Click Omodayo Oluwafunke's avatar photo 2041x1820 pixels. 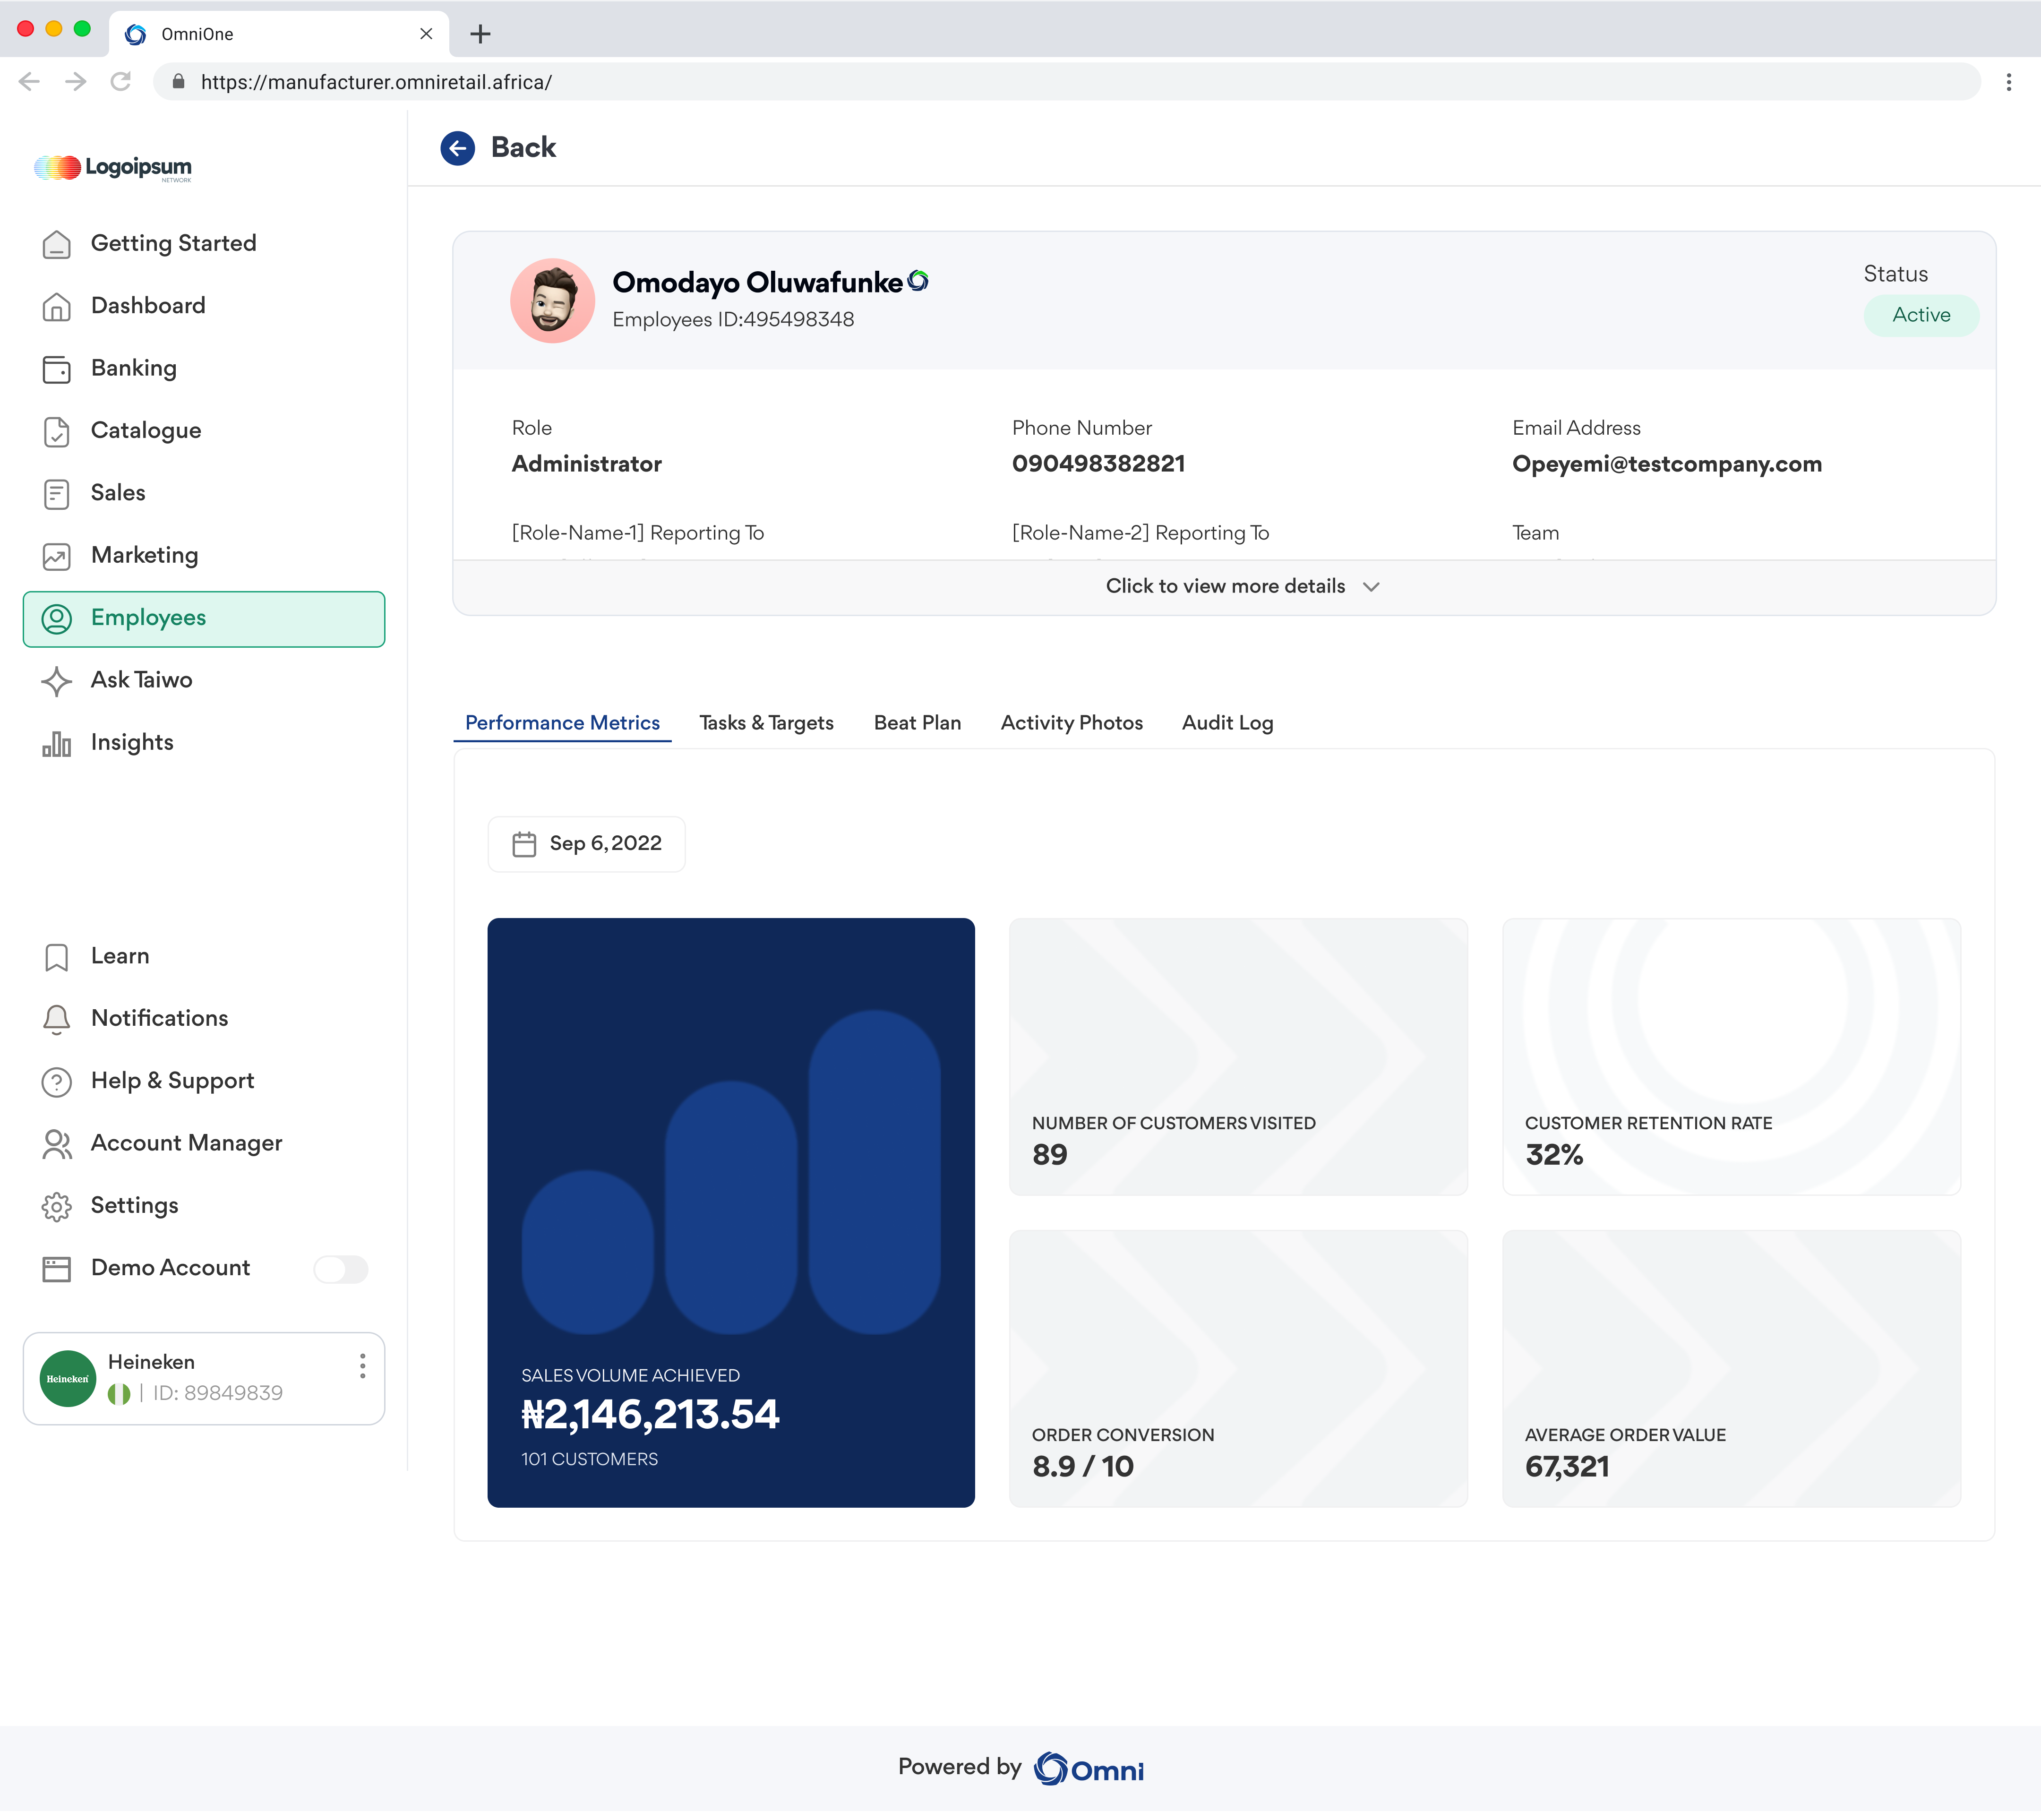(x=552, y=301)
